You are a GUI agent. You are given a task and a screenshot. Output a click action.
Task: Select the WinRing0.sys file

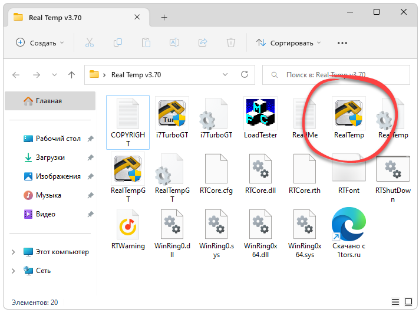pos(216,234)
